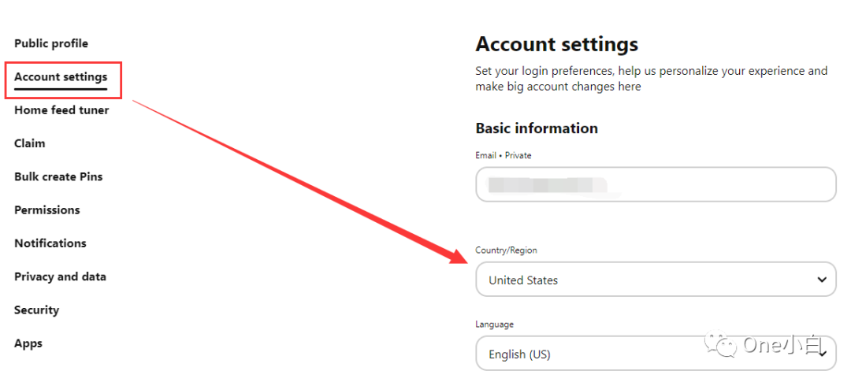Select Account settings in the sidebar
Image resolution: width=851 pixels, height=382 pixels.
(x=61, y=77)
